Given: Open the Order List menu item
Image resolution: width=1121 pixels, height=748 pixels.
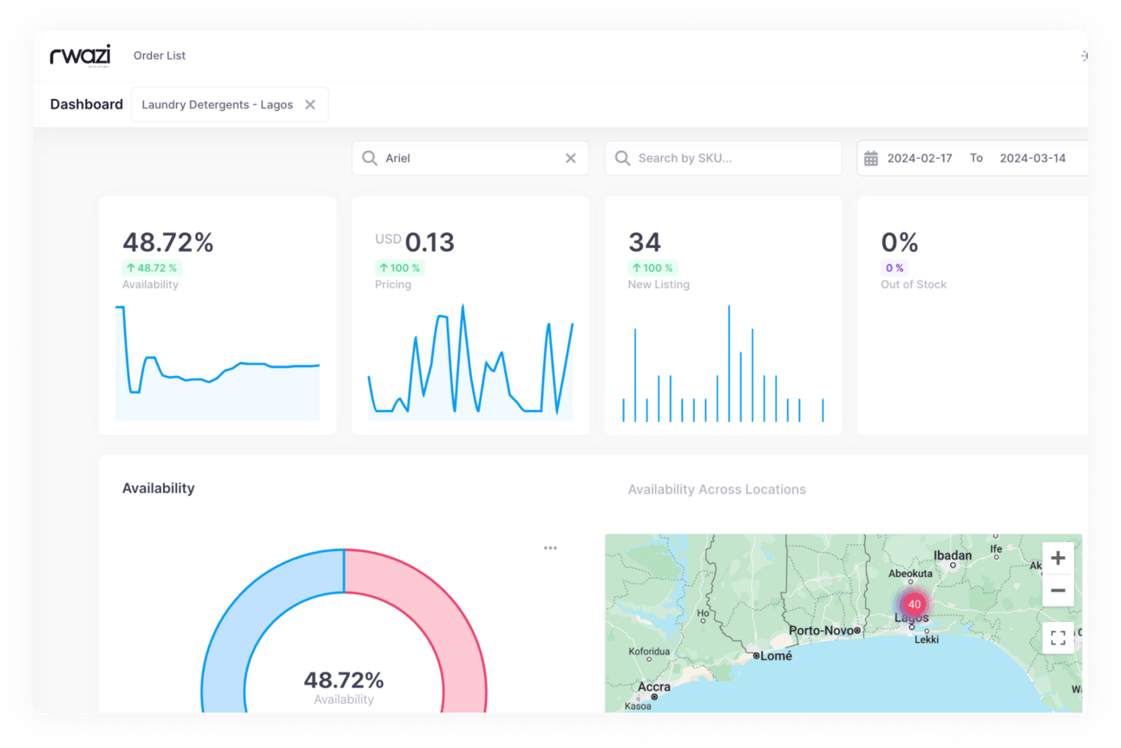Looking at the screenshot, I should pyautogui.click(x=160, y=56).
